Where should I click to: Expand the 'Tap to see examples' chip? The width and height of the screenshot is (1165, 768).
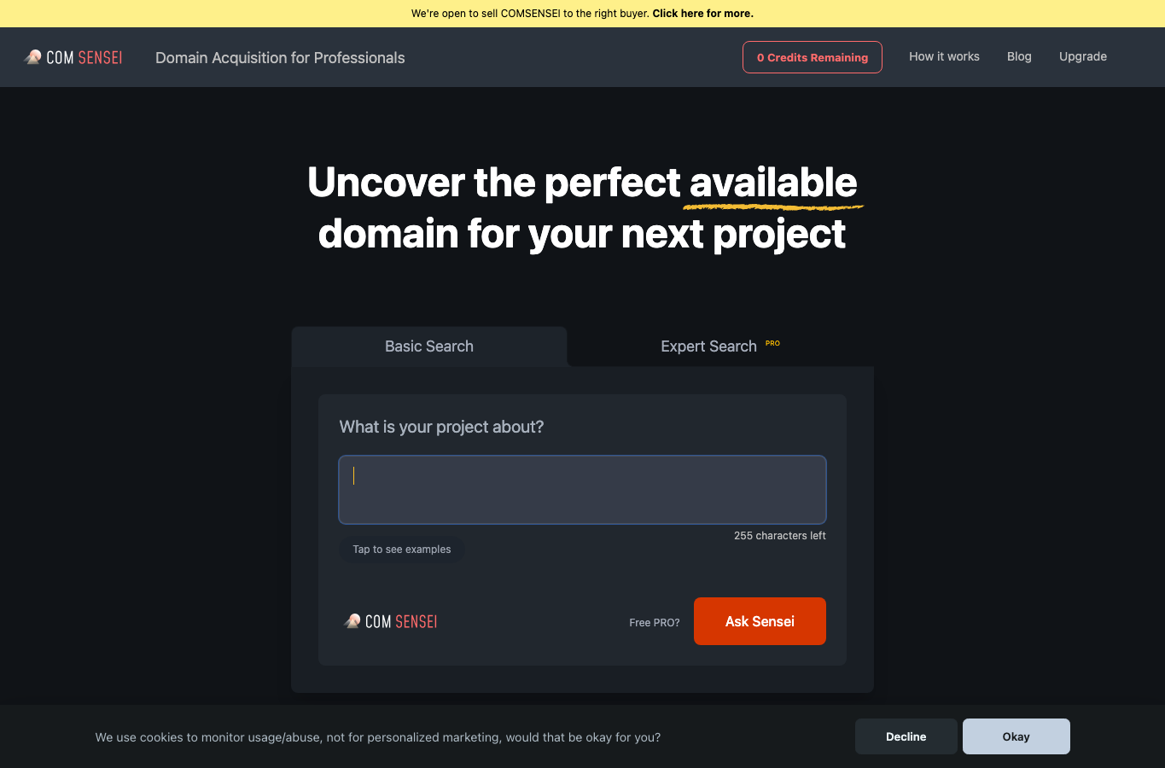coord(402,550)
